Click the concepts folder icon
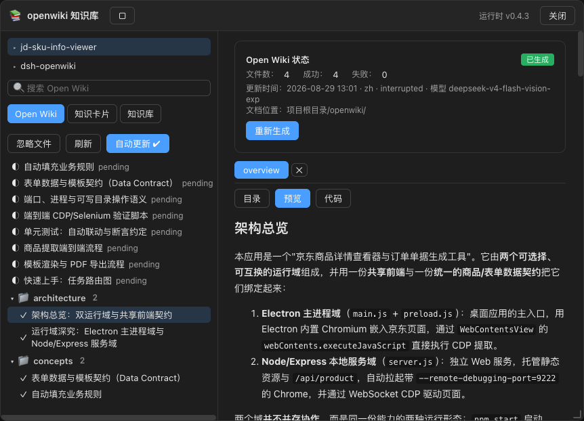The height and width of the screenshot is (421, 584). (x=24, y=361)
